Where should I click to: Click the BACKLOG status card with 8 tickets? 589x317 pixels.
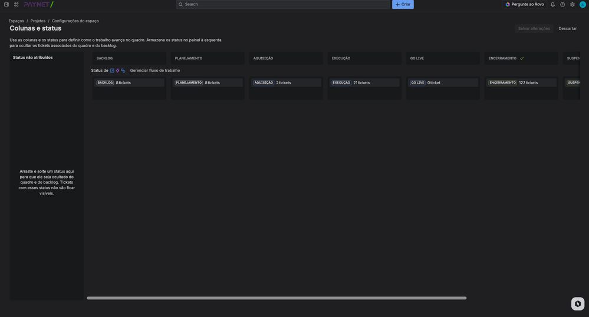tap(129, 82)
